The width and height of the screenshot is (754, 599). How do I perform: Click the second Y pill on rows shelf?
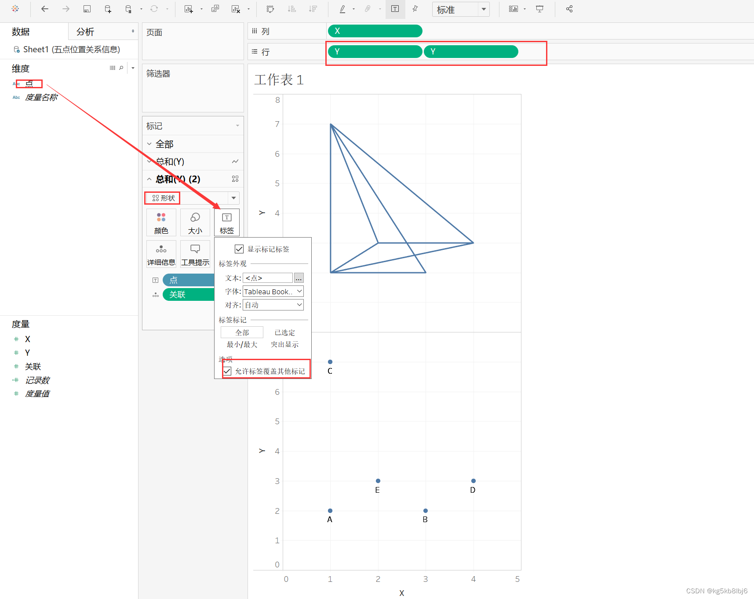471,51
